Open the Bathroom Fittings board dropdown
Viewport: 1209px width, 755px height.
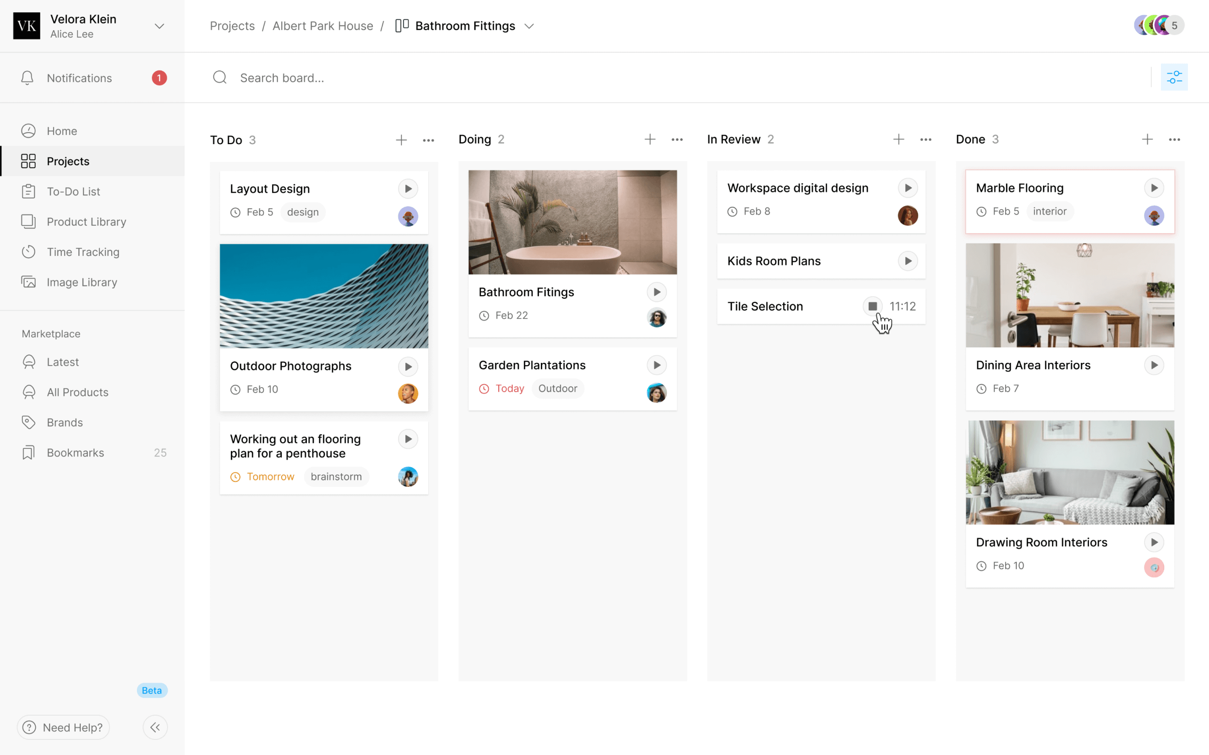tap(529, 26)
